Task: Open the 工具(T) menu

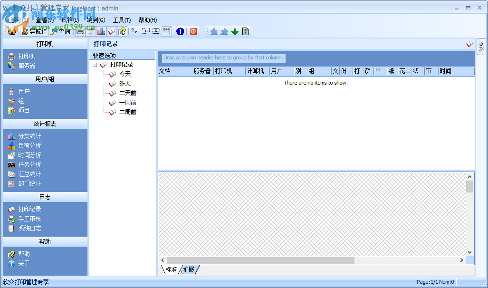Action: click(122, 20)
